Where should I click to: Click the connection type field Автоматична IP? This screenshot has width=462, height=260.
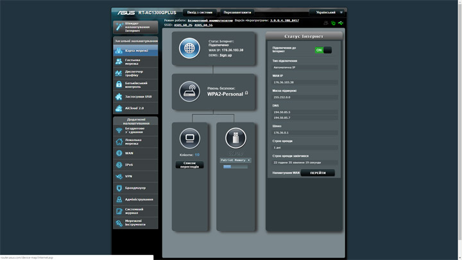click(x=305, y=67)
